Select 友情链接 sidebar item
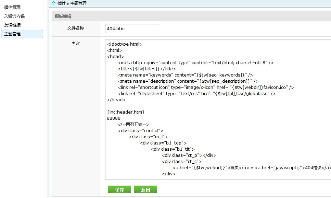Image resolution: width=331 pixels, height=198 pixels. [12, 25]
